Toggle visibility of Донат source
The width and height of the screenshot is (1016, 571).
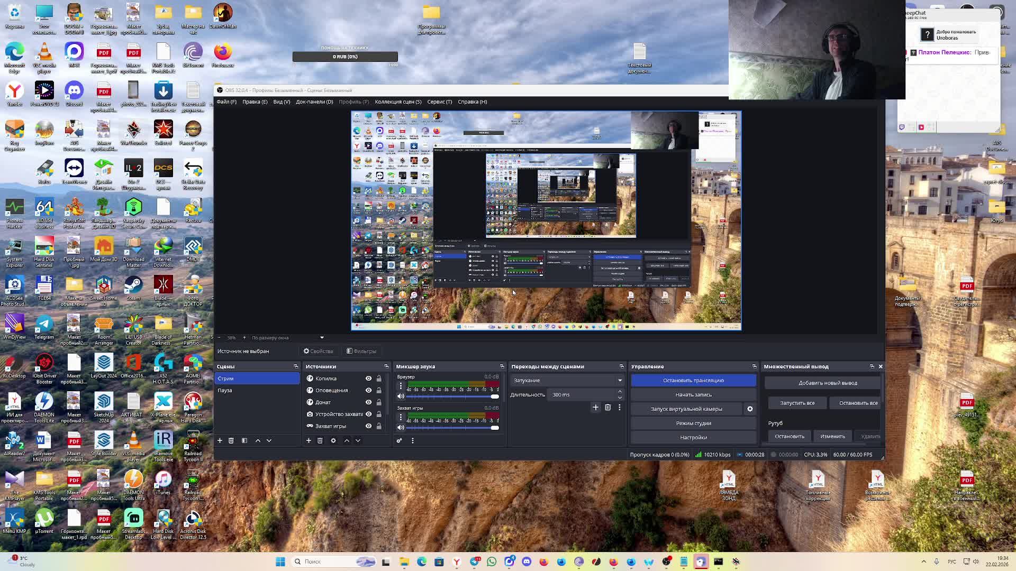click(368, 402)
